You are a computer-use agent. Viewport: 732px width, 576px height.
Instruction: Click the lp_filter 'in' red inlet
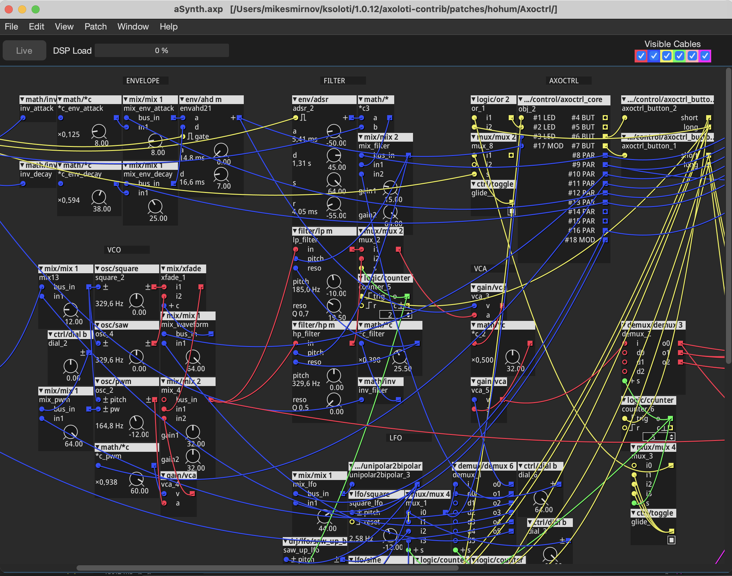295,249
